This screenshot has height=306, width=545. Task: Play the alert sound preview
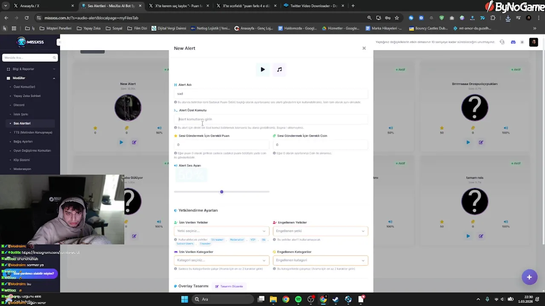(263, 69)
